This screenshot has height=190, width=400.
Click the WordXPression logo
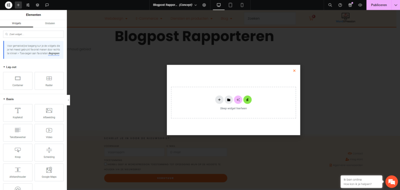pyautogui.click(x=346, y=18)
